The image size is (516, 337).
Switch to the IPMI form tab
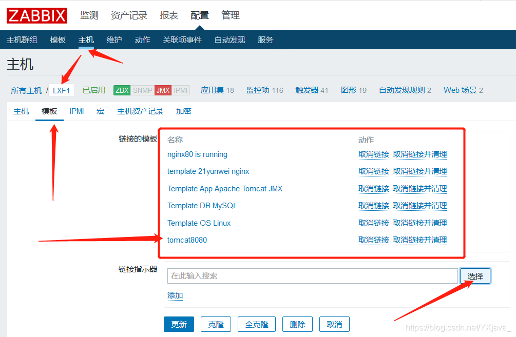[77, 111]
